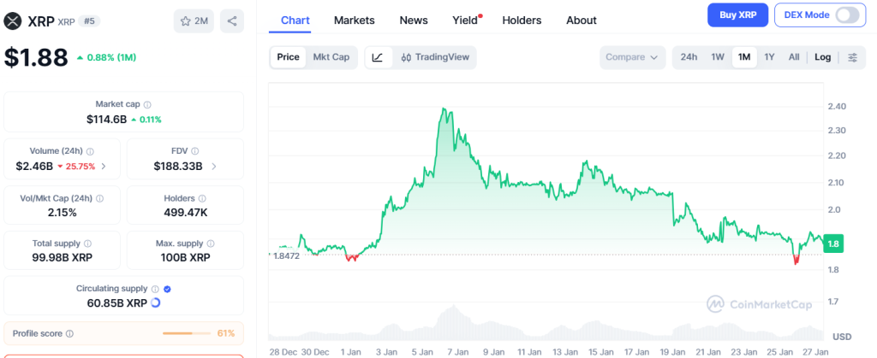The height and width of the screenshot is (358, 877).
Task: Open the Compare dropdown
Action: pyautogui.click(x=633, y=57)
